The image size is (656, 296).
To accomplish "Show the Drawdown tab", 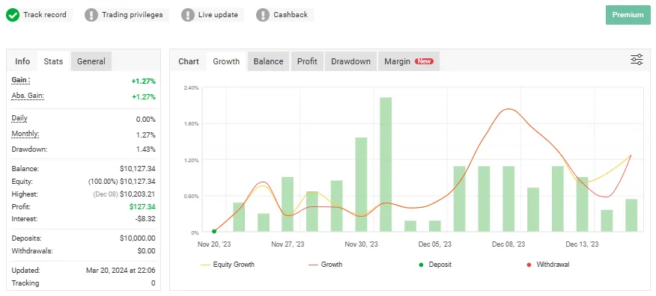I will (x=350, y=61).
